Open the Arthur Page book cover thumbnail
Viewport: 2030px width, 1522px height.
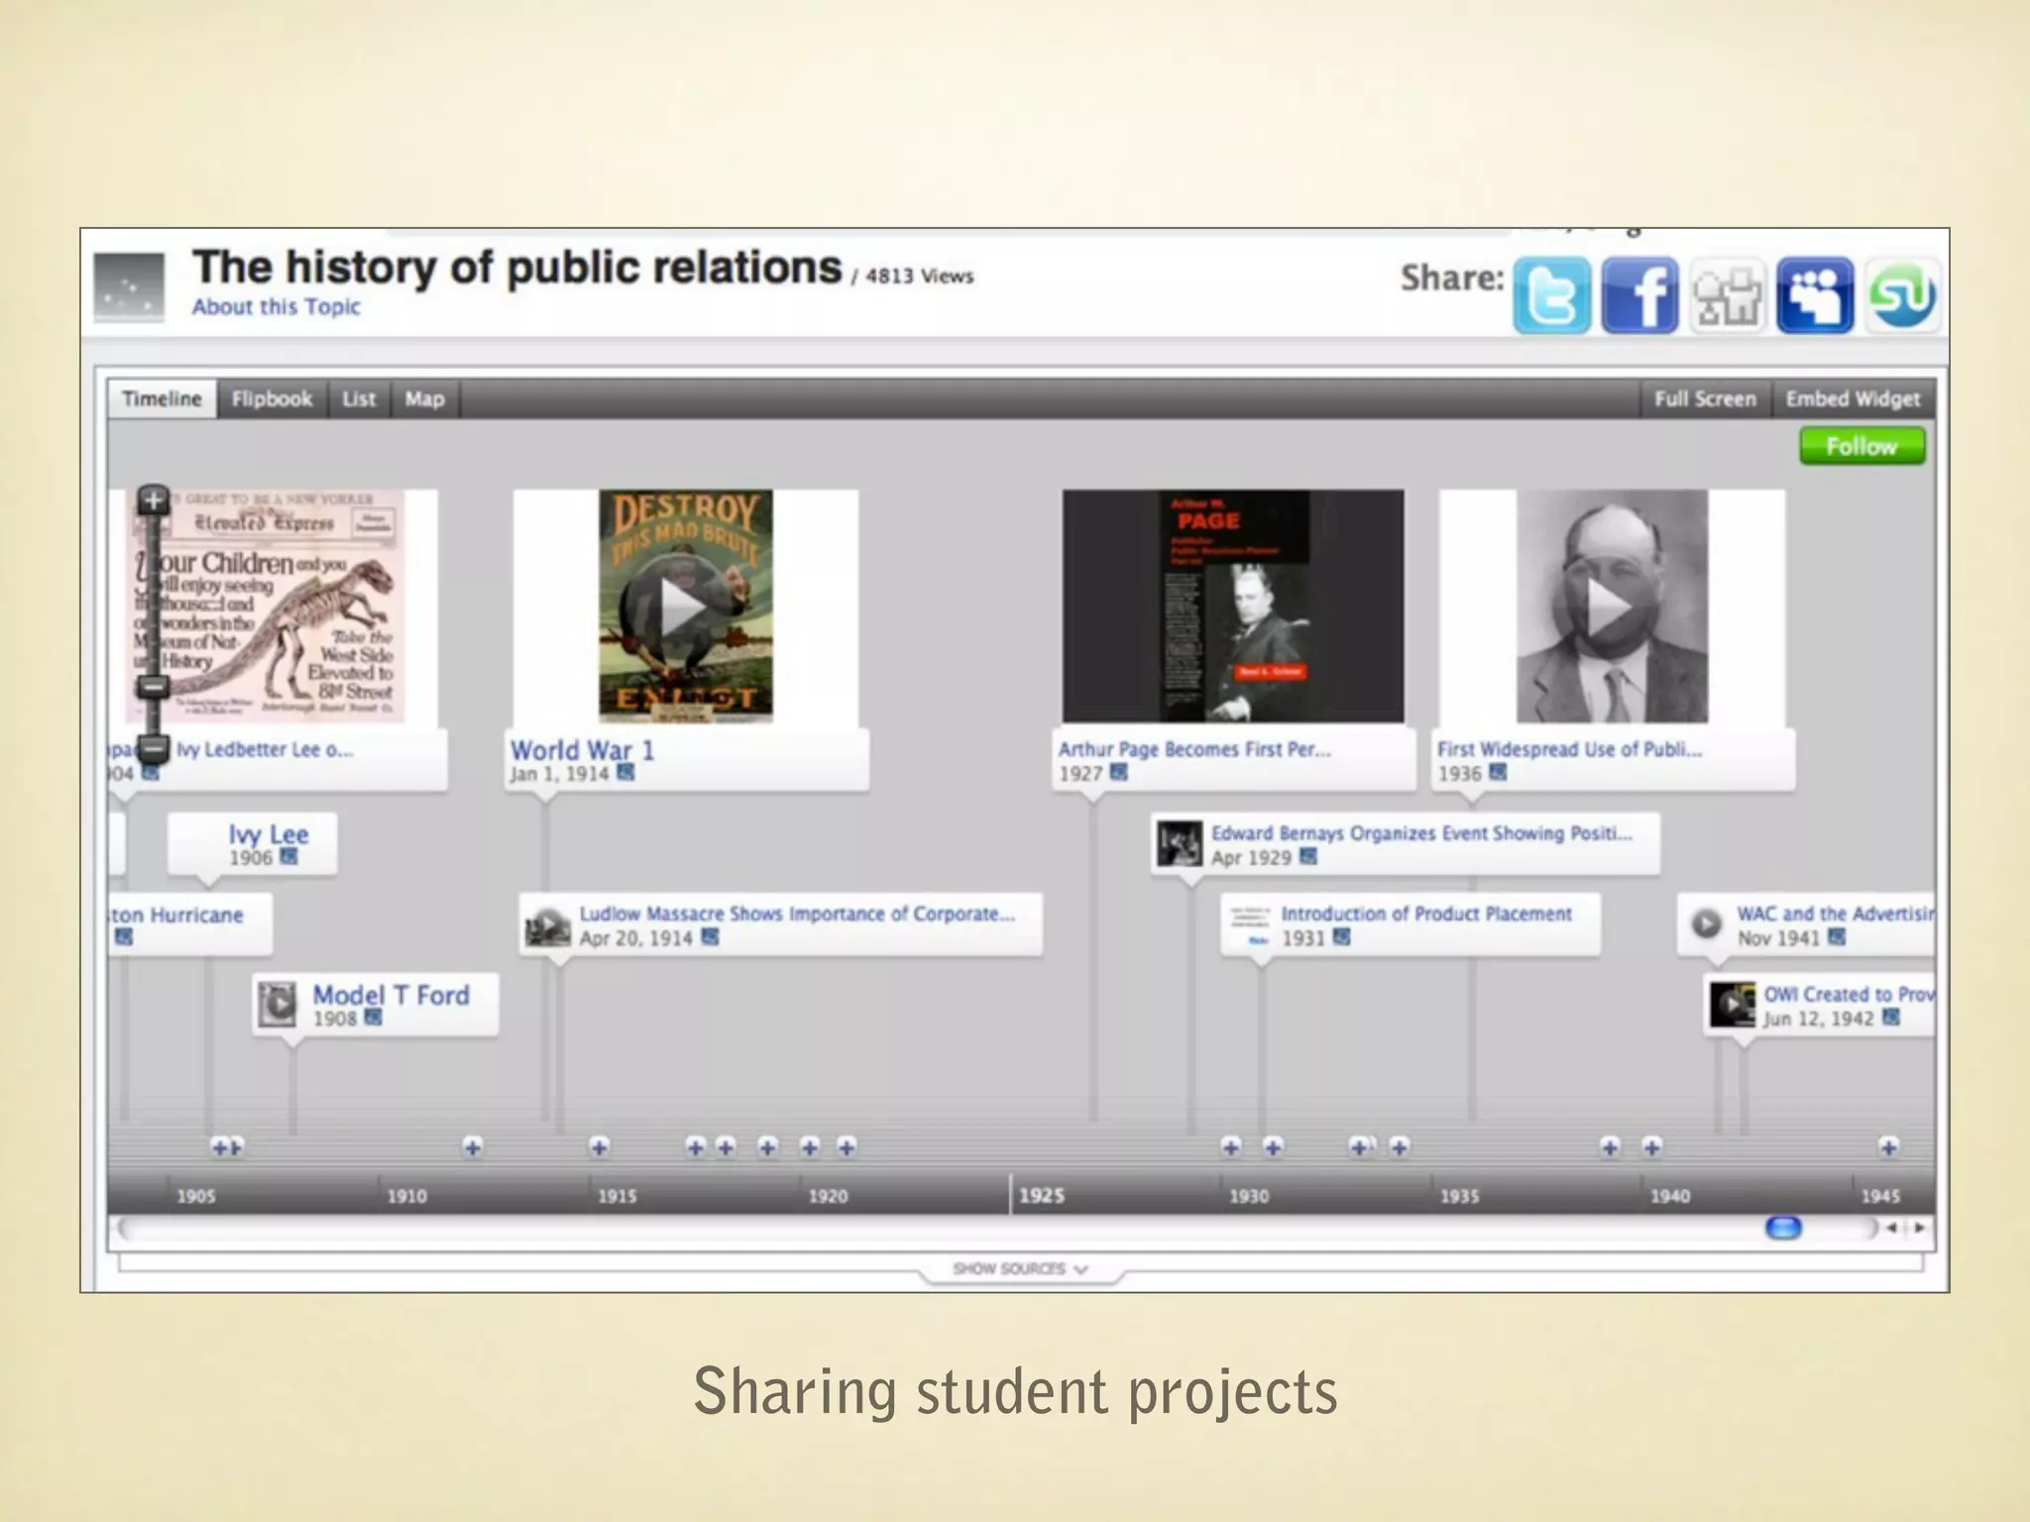tap(1233, 605)
